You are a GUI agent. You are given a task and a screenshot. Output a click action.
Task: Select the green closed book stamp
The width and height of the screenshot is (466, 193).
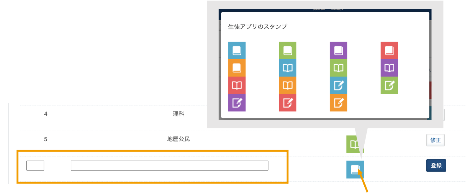tap(288, 50)
